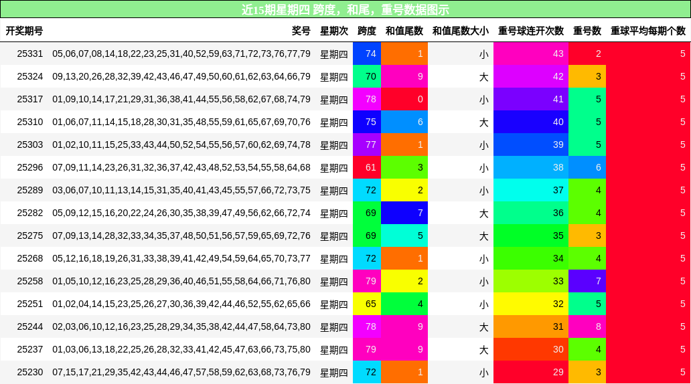Click sum tail cell 3 in row 25296
The width and height of the screenshot is (691, 384).
tap(404, 167)
